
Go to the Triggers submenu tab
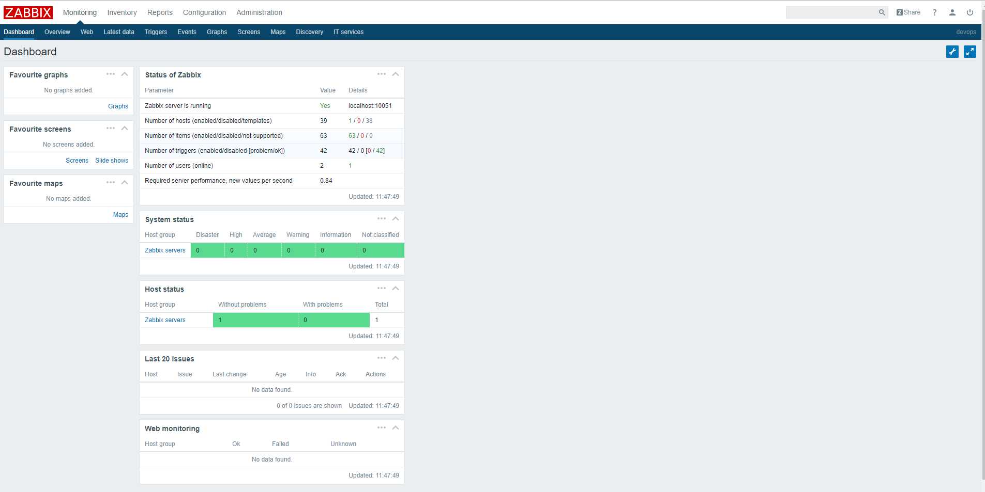(x=156, y=32)
